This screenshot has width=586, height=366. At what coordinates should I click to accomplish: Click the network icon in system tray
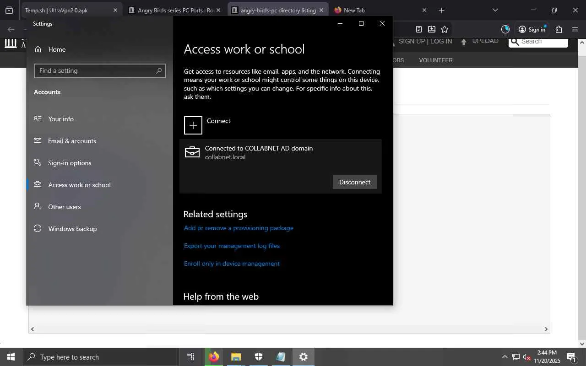click(x=516, y=357)
